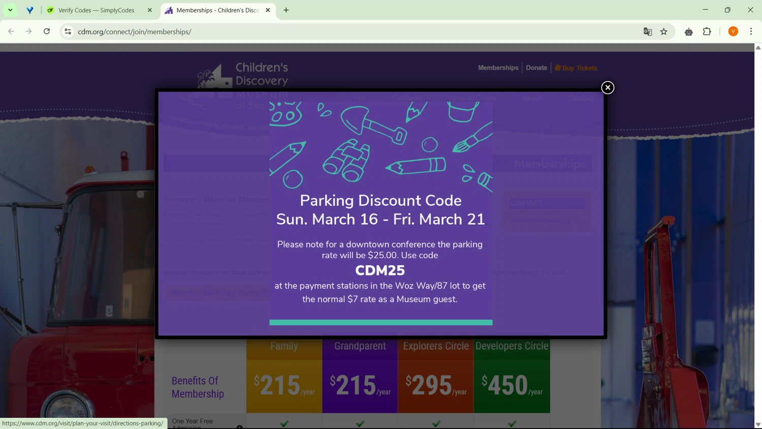762x429 pixels.
Task: Open the tab search dropdown
Action: [x=10, y=10]
